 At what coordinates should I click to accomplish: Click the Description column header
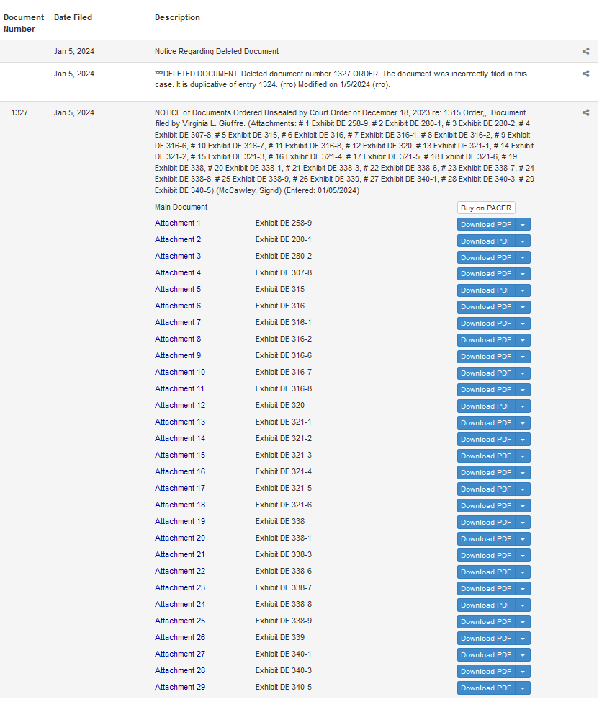point(177,17)
